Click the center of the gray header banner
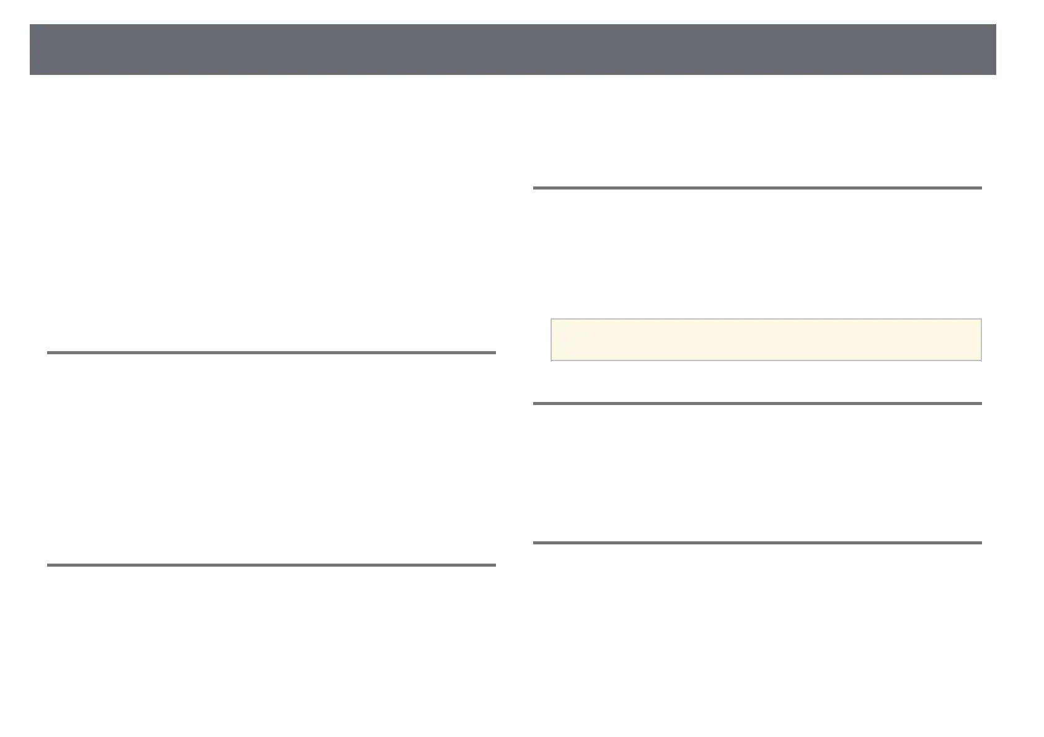Viewport: 1044px width, 737px height. 513,50
